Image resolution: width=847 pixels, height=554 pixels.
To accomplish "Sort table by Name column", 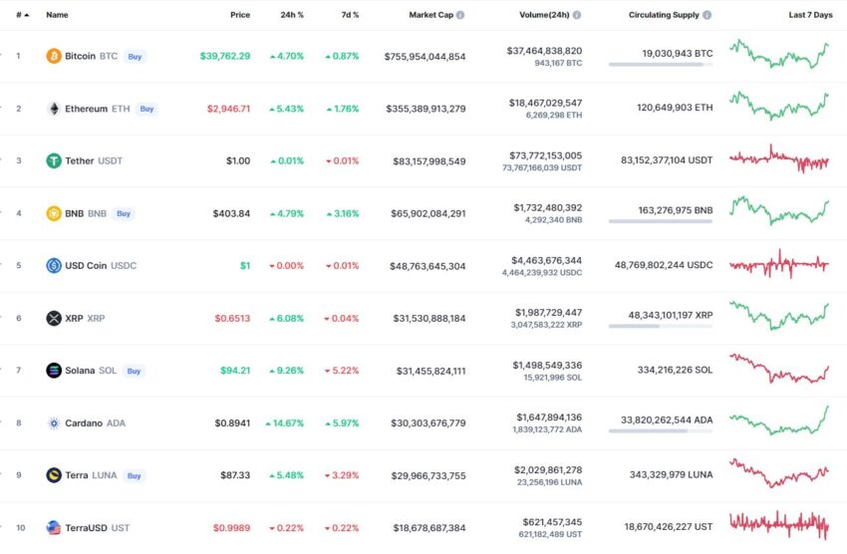I will tap(57, 15).
